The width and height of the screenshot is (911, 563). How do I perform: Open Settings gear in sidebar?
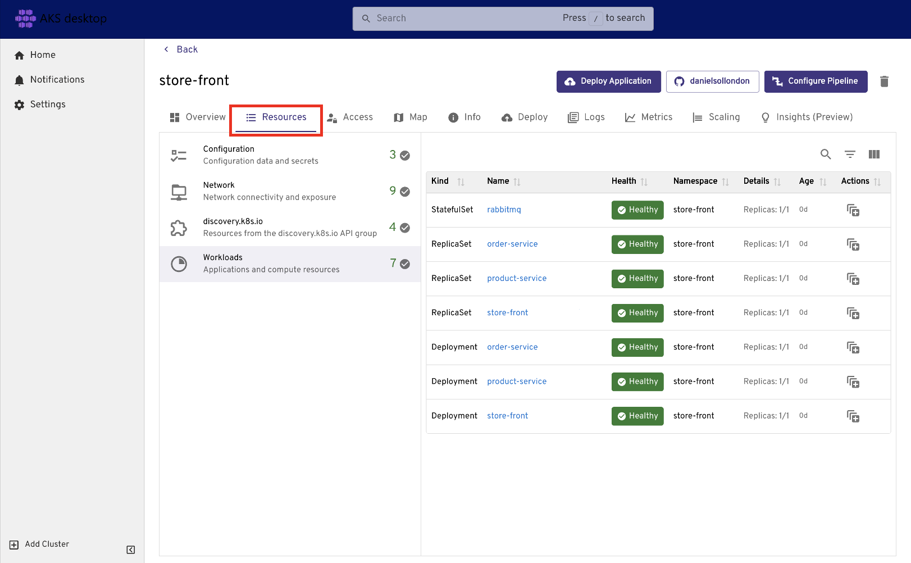(40, 104)
